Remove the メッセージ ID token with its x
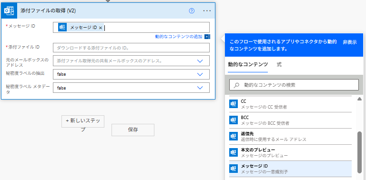 pos(101,28)
